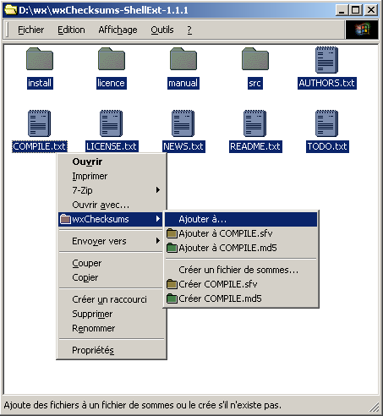This screenshot has height=416, width=383.
Task: Select the NEWS.txt file icon
Action: 183,123
